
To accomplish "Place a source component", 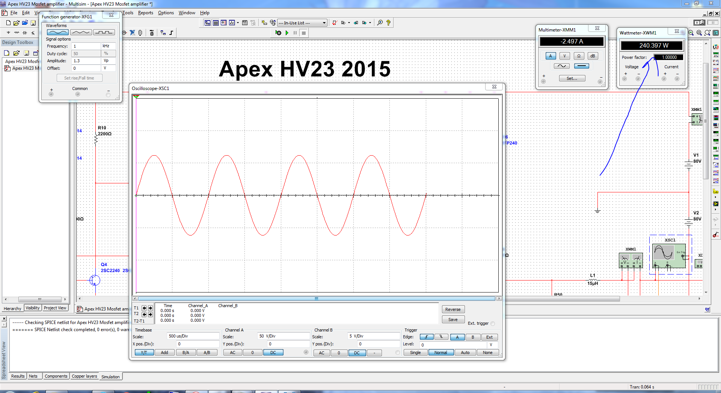I will (8, 33).
